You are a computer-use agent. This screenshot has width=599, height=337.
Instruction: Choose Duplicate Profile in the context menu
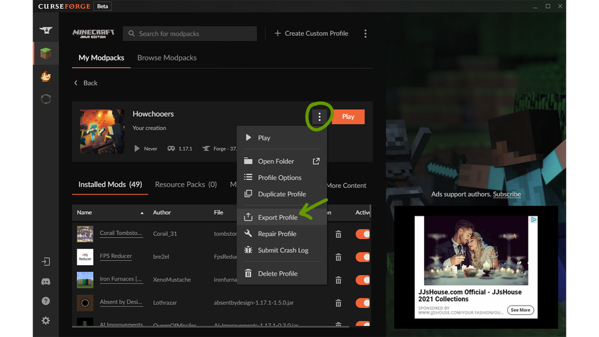282,194
